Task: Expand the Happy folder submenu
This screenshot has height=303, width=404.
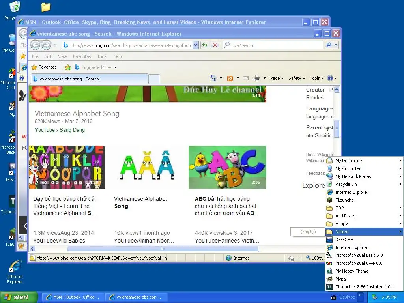Action: click(364, 224)
